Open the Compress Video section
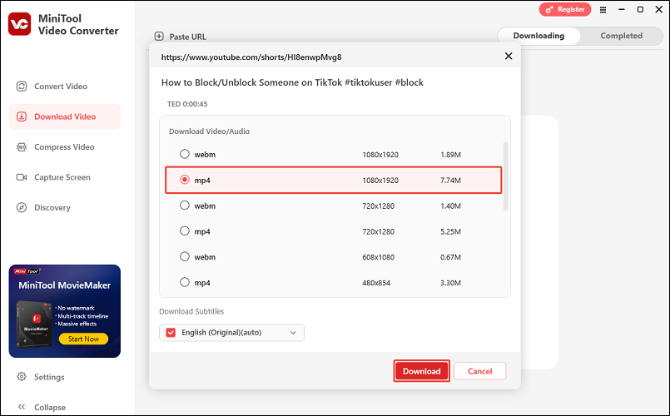 [65, 147]
